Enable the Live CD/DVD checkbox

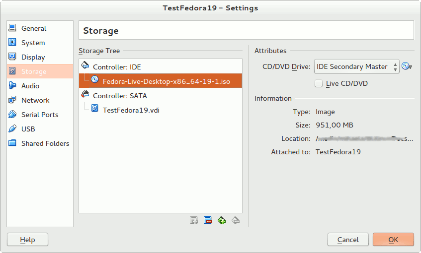[x=319, y=83]
